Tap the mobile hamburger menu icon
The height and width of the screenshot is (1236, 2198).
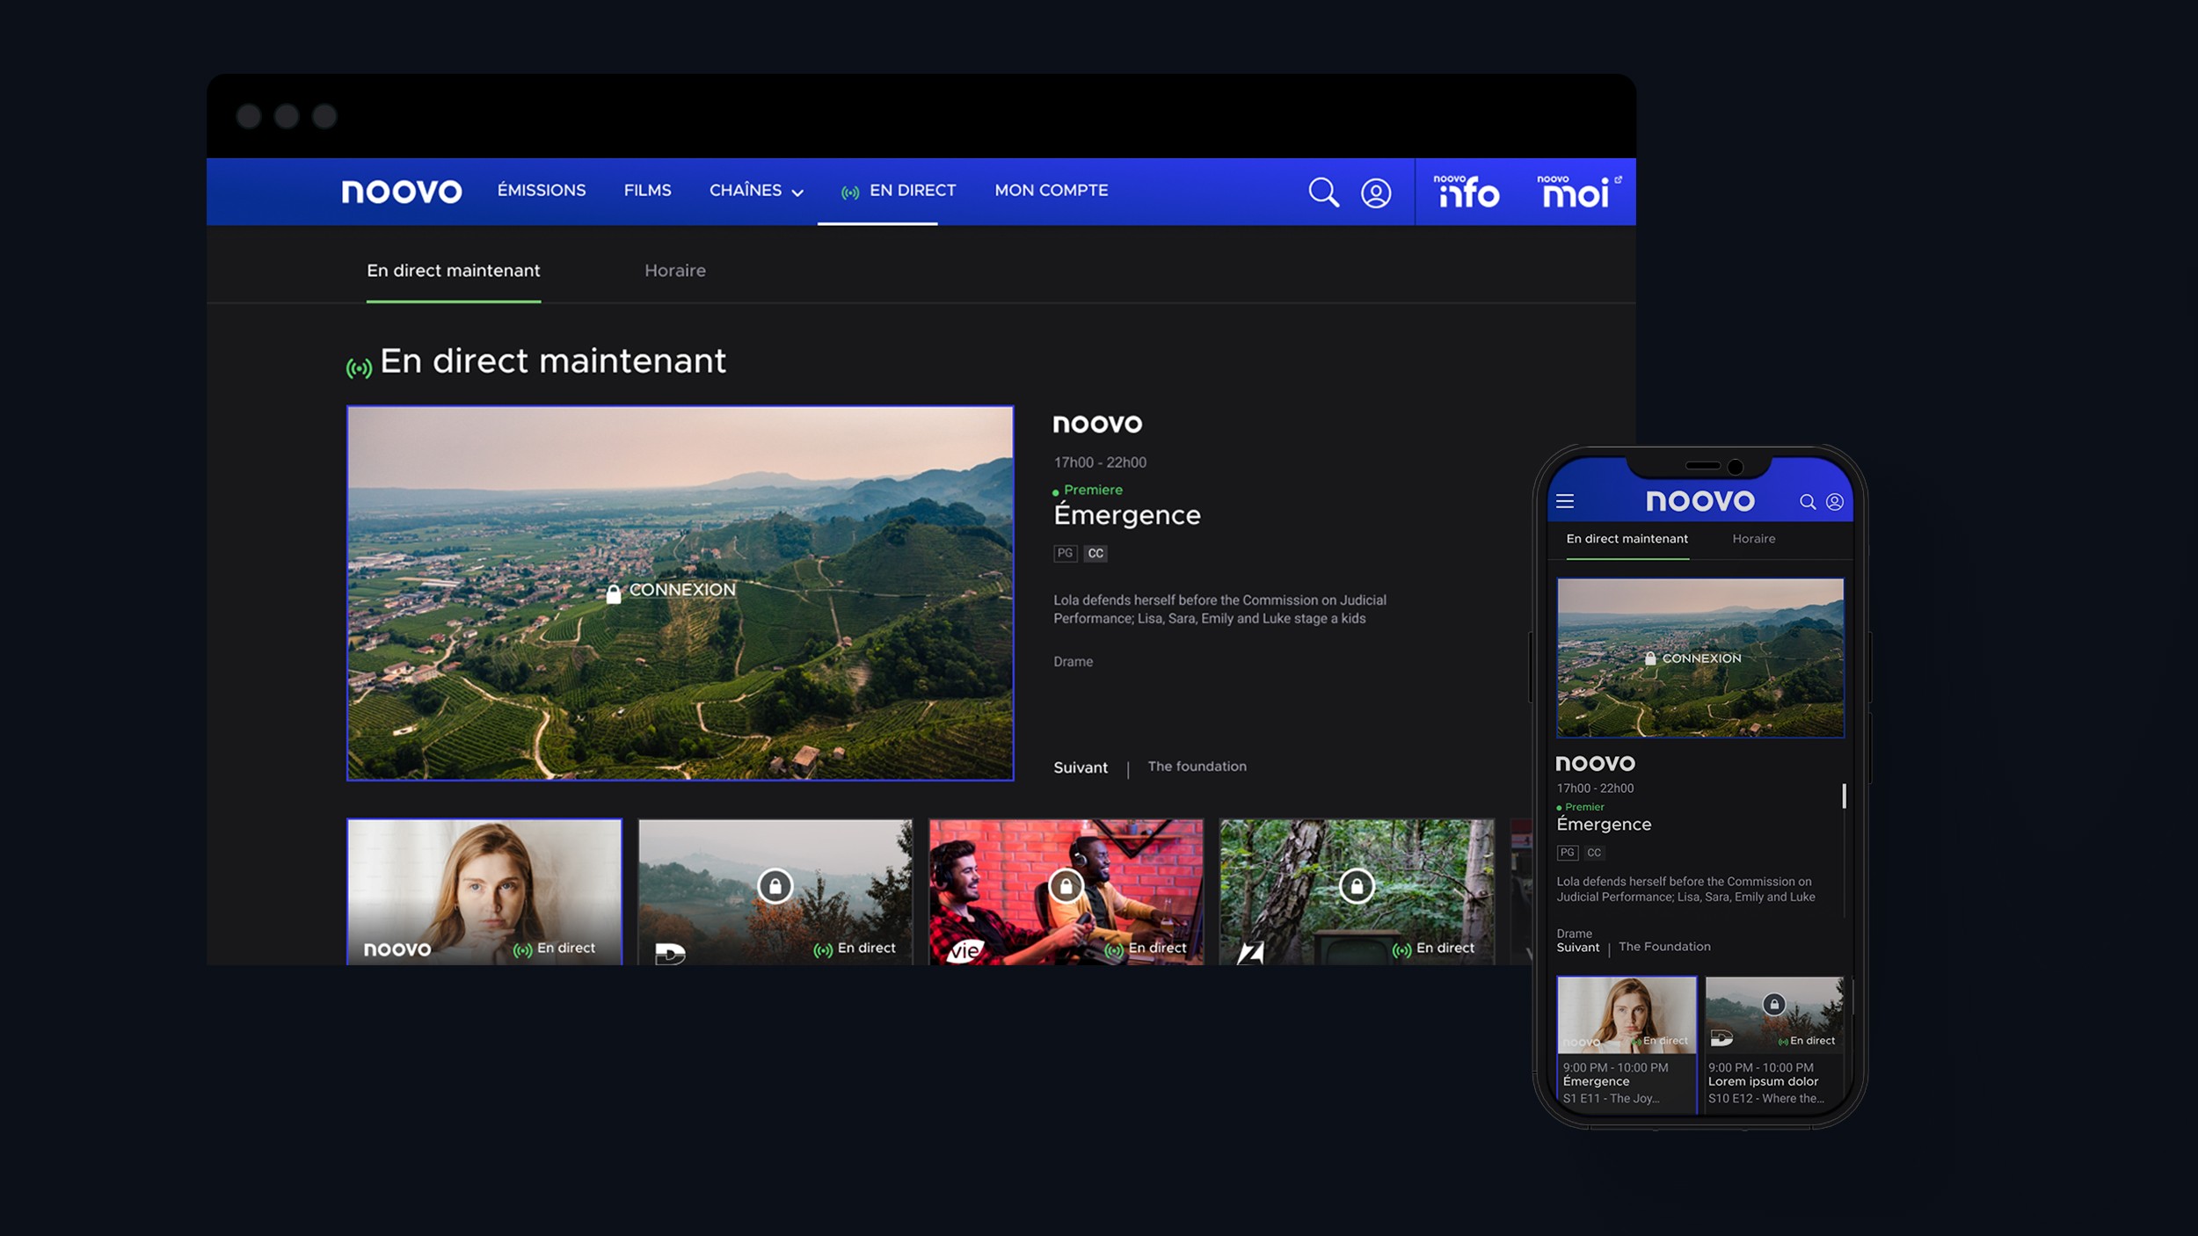pos(1565,501)
